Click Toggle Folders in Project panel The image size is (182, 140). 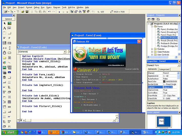tap(158, 19)
